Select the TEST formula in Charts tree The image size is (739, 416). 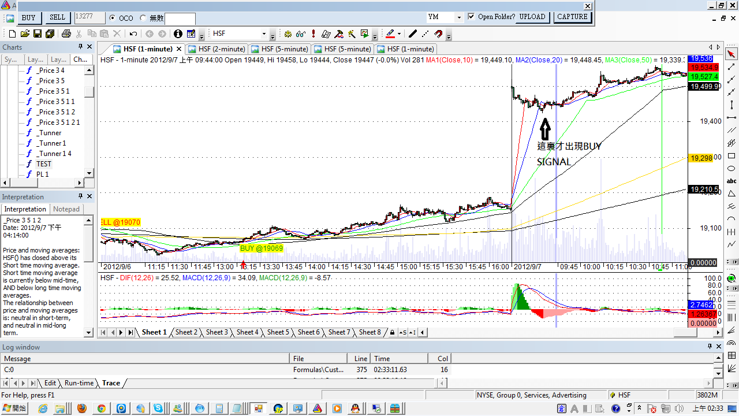click(x=44, y=164)
